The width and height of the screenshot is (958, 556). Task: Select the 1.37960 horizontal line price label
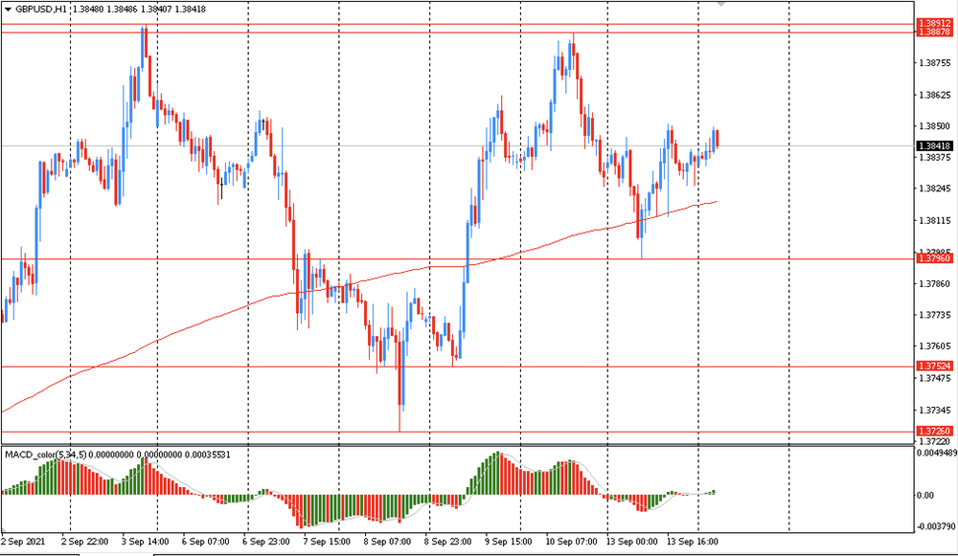pos(935,258)
